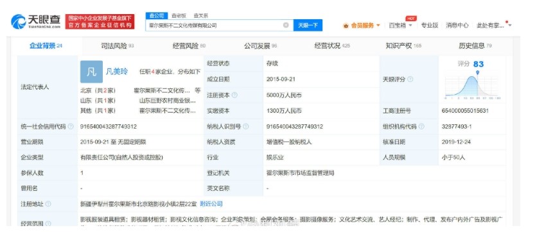Open help icon next to 注册资本
This screenshot has height=244, width=546.
tap(234, 95)
